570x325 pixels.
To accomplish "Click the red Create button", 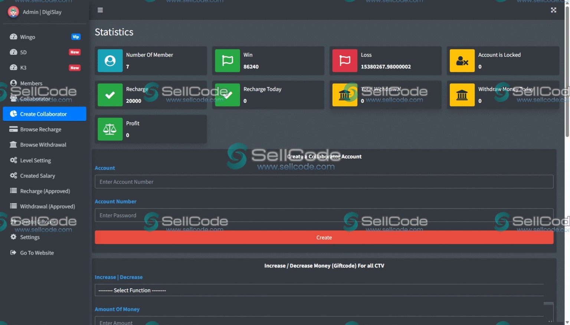I will point(324,237).
